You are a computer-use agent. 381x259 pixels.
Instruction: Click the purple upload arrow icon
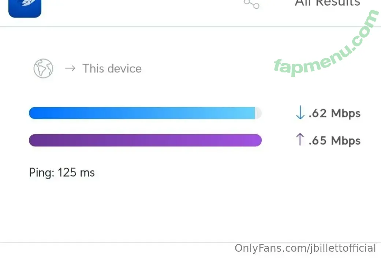[x=300, y=139]
